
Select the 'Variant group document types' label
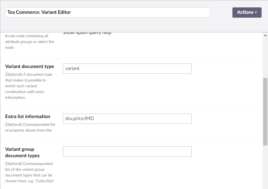click(x=22, y=152)
